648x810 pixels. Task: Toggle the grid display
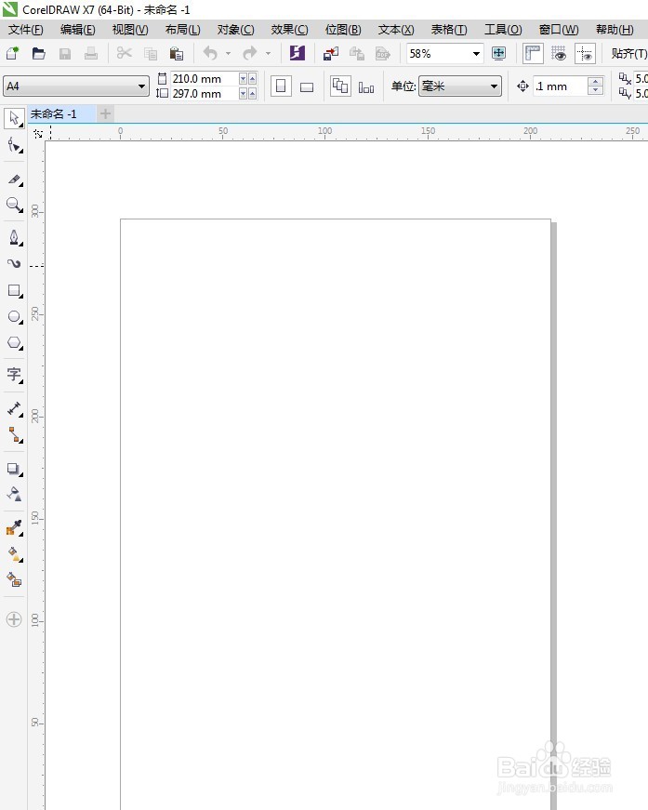(559, 53)
